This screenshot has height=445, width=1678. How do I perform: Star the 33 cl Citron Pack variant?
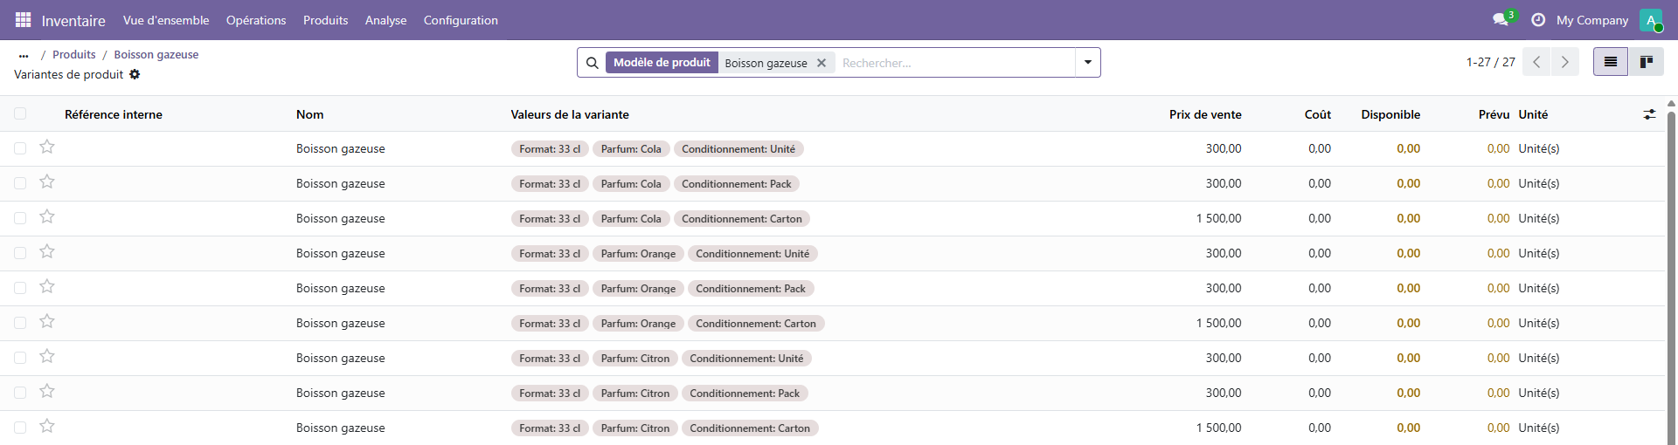[x=47, y=392]
